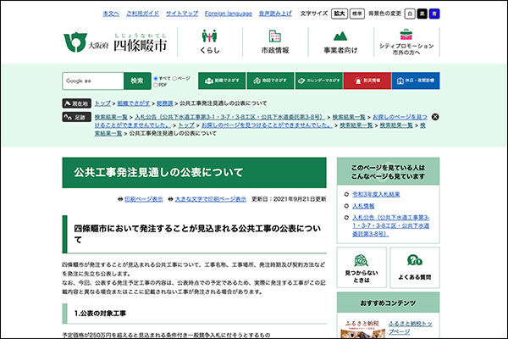Click the おすすめコンテンツ sidebar heading
Viewport: 508px width, 339px height.
pyautogui.click(x=388, y=303)
